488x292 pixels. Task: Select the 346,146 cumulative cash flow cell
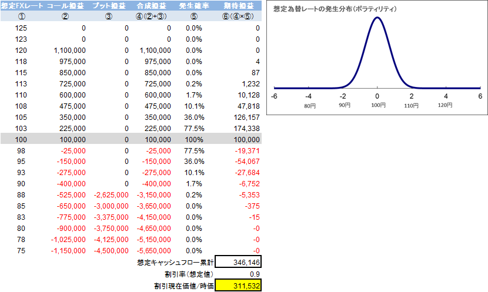point(239,262)
